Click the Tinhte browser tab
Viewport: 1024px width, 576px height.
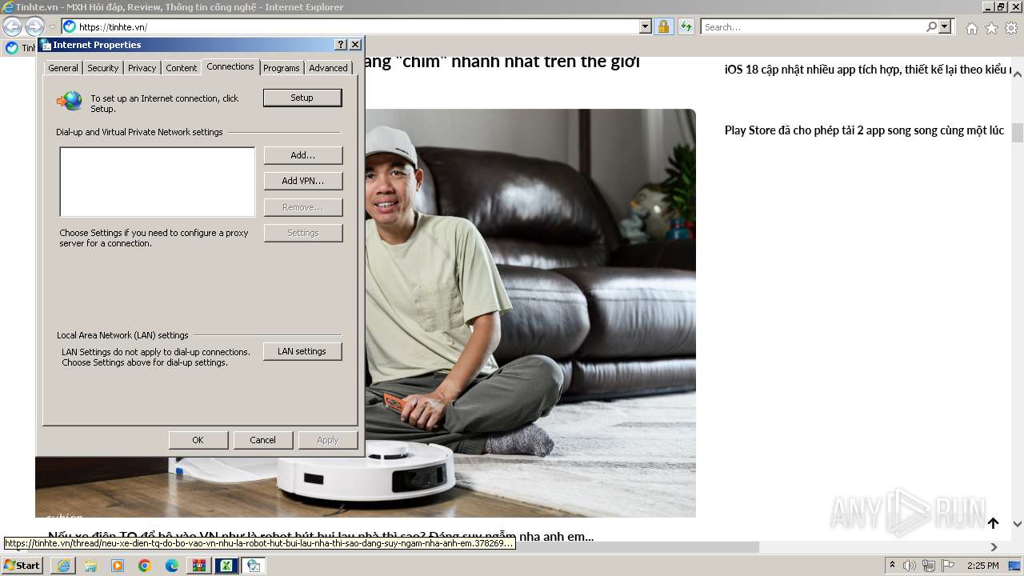[x=20, y=48]
